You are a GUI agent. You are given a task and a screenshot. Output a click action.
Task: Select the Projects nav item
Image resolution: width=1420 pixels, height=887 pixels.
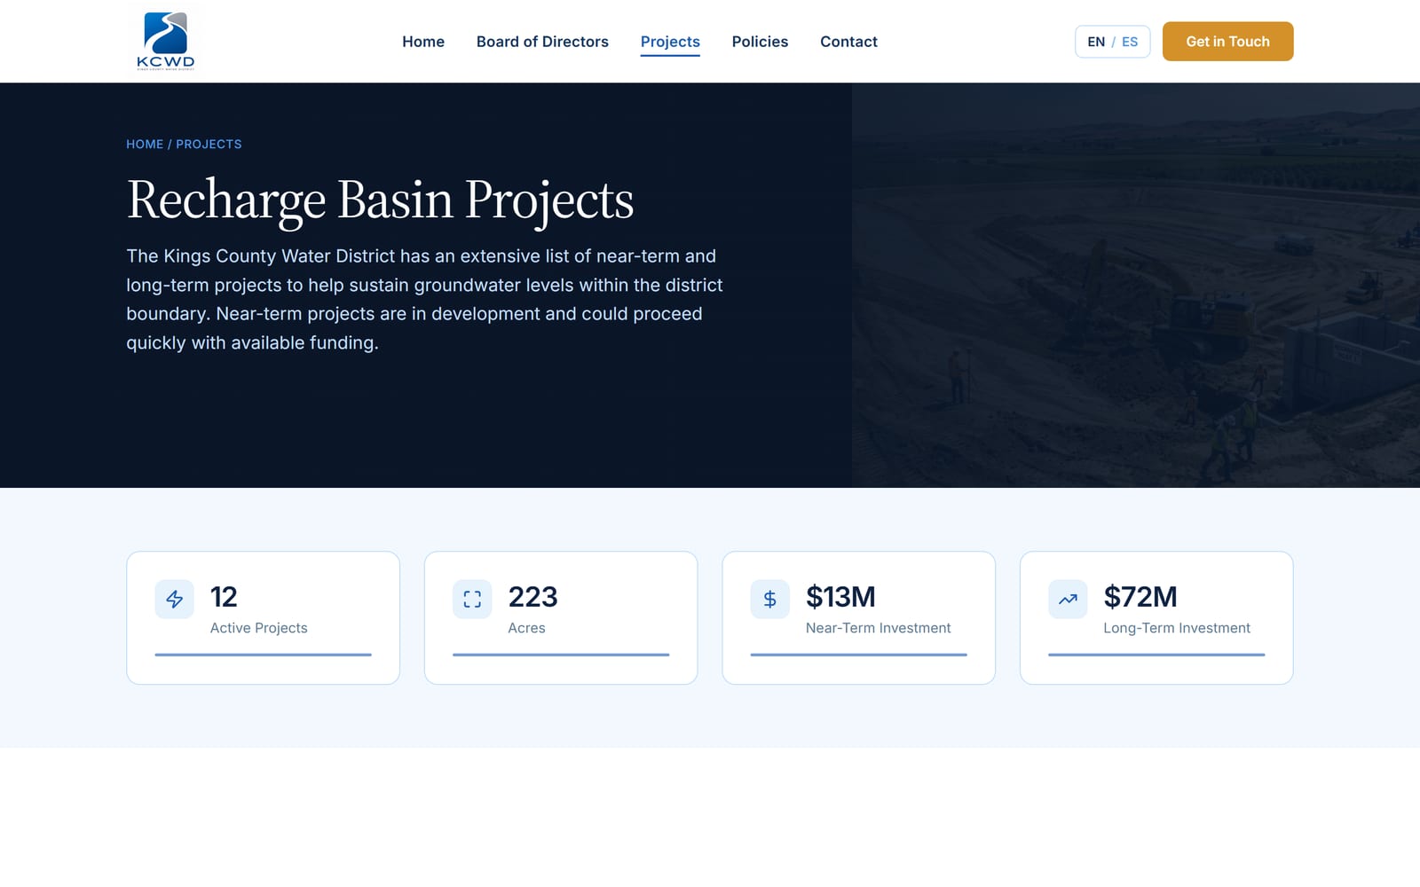(x=670, y=42)
